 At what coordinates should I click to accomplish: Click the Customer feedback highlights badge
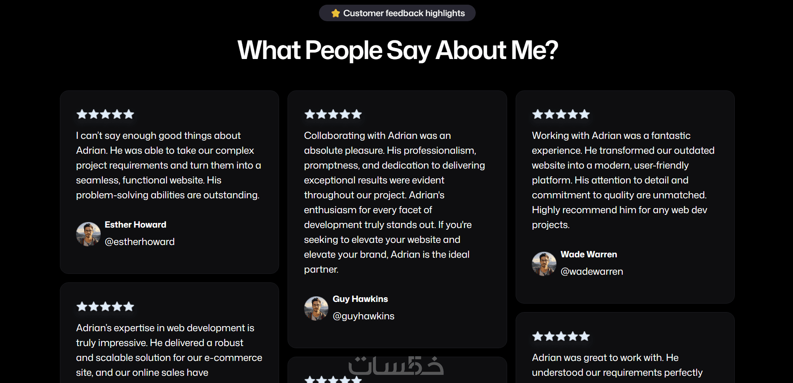(x=397, y=13)
